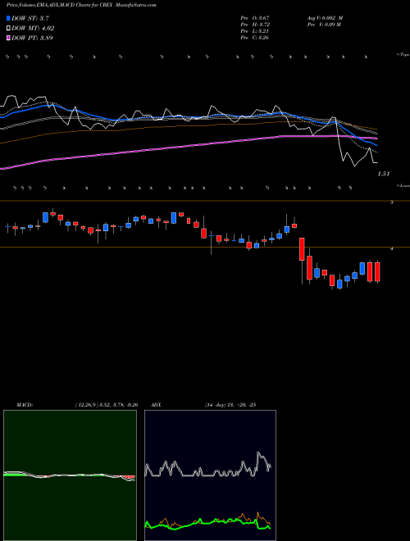Click the price axis label 5
This screenshot has height=541, width=410.
392,202
